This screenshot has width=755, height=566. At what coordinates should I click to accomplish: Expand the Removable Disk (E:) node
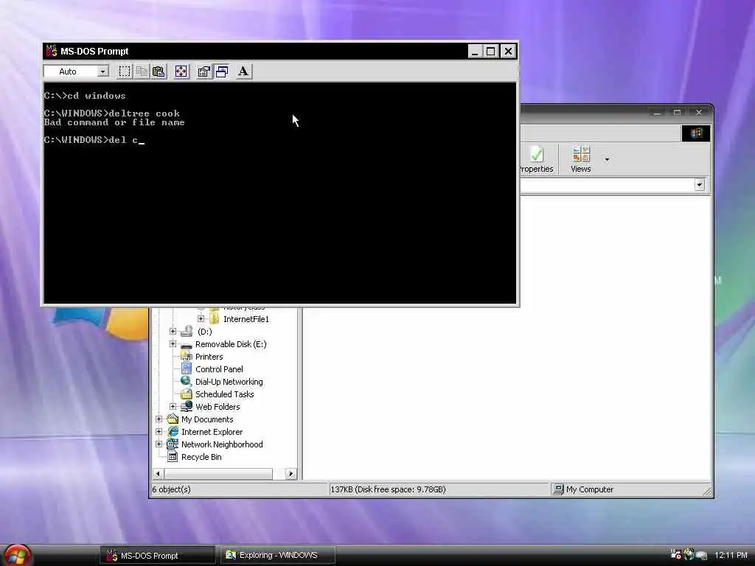[173, 343]
